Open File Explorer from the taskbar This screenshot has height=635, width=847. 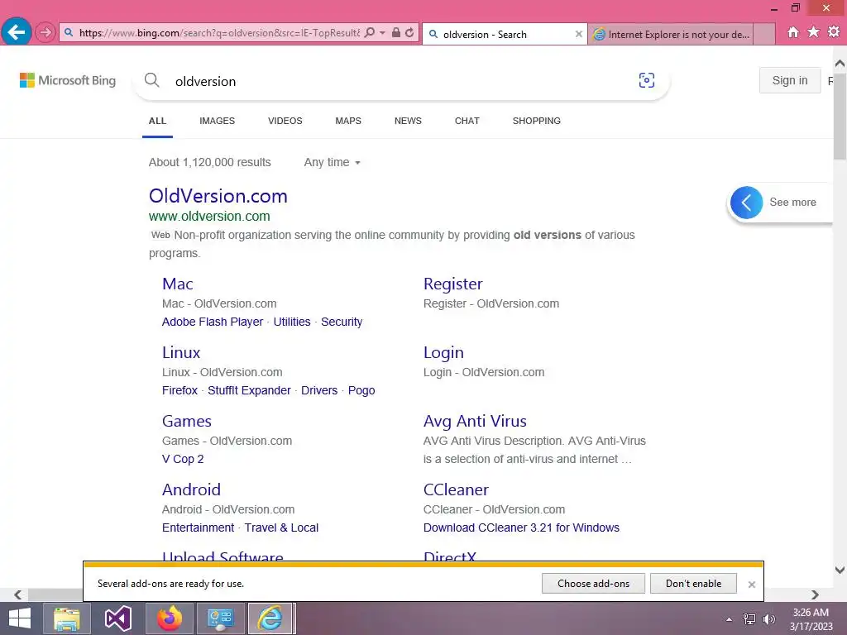pyautogui.click(x=66, y=618)
